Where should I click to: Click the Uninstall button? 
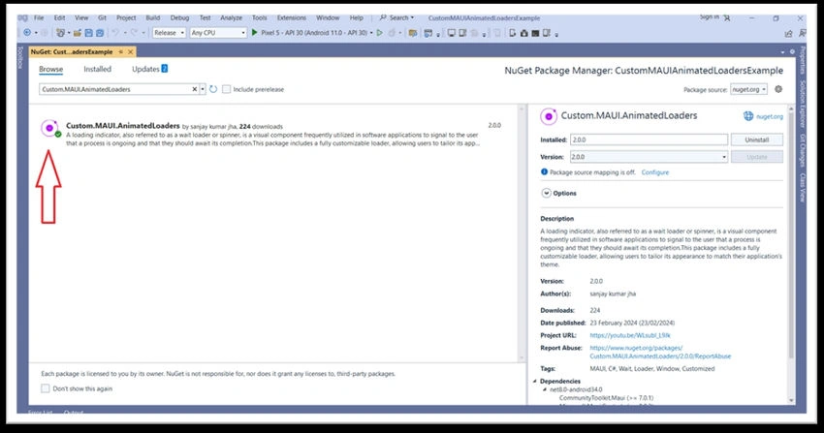pyautogui.click(x=757, y=139)
